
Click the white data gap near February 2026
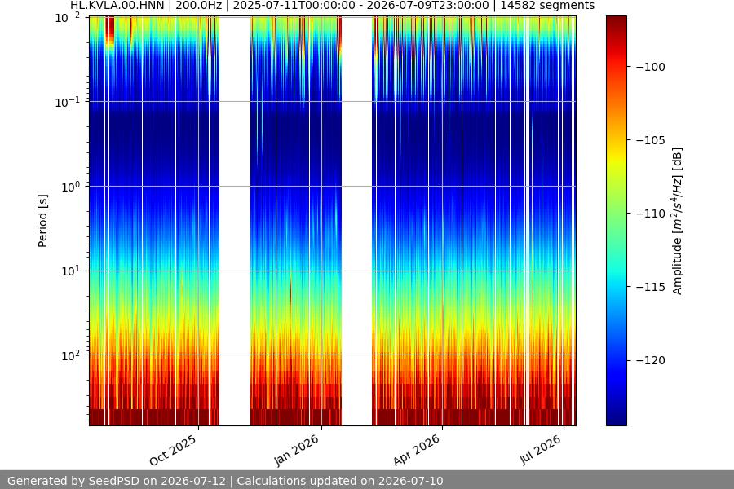(356, 221)
